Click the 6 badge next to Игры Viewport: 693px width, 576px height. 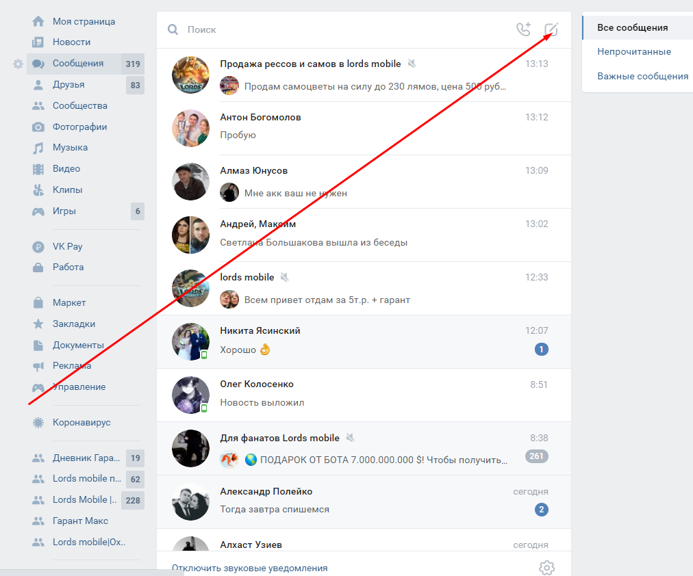pyautogui.click(x=138, y=211)
